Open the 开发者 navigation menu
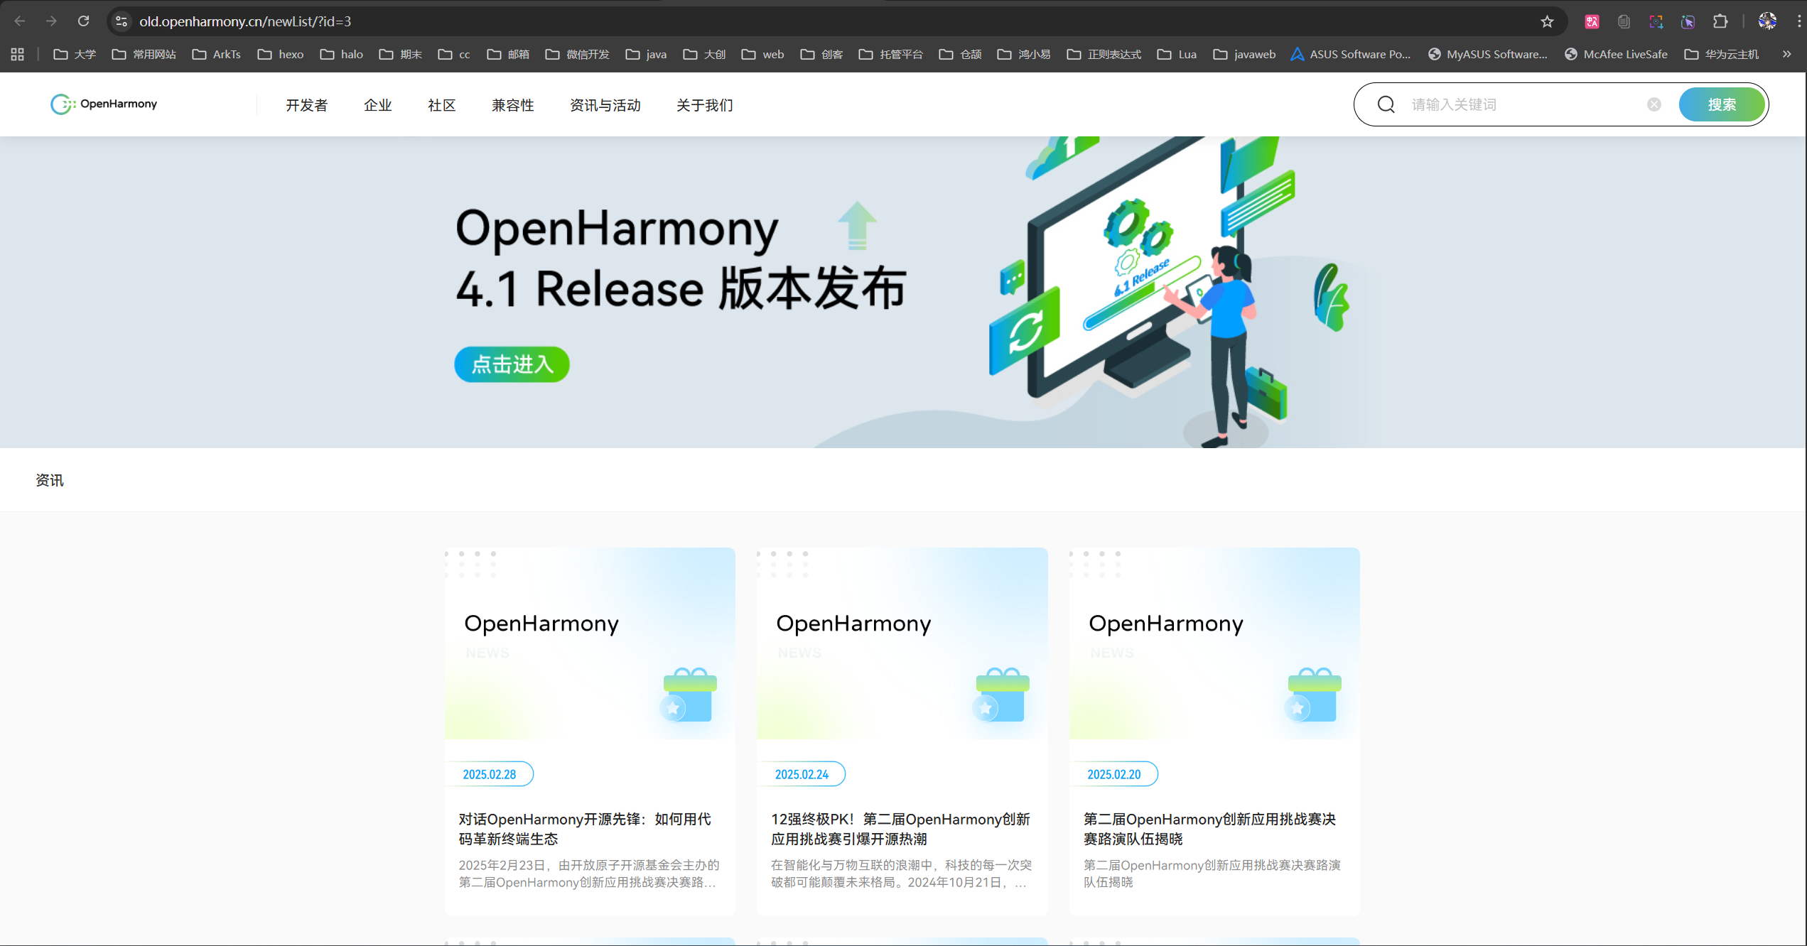 [306, 105]
